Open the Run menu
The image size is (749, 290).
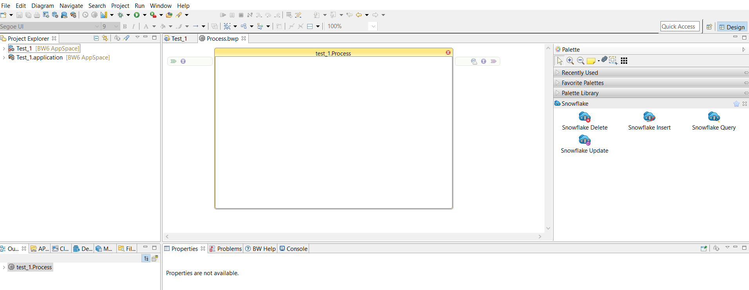coord(139,5)
